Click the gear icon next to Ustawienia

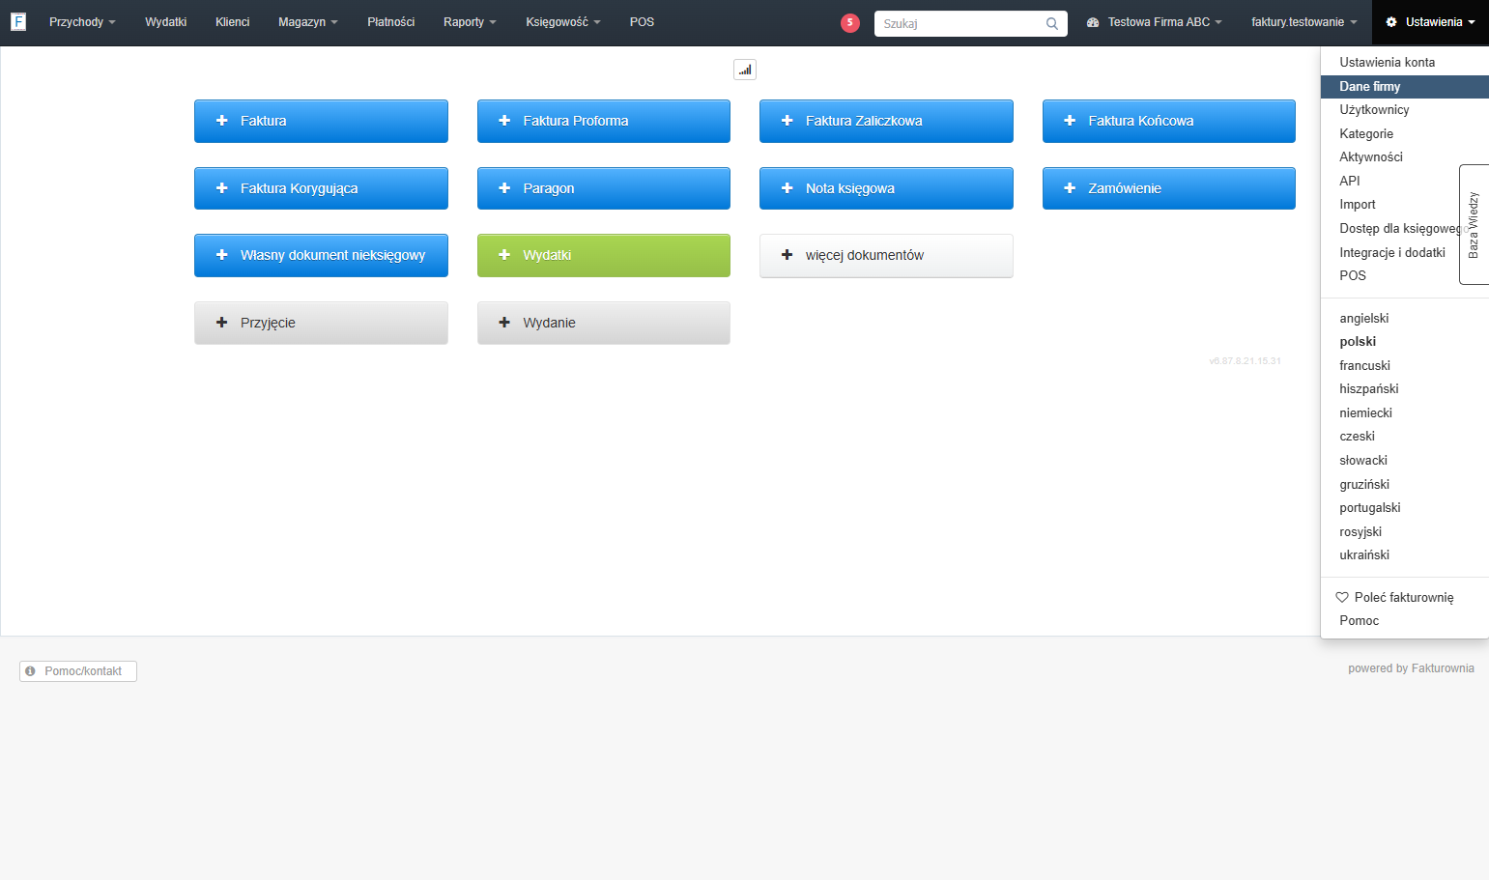click(1391, 22)
